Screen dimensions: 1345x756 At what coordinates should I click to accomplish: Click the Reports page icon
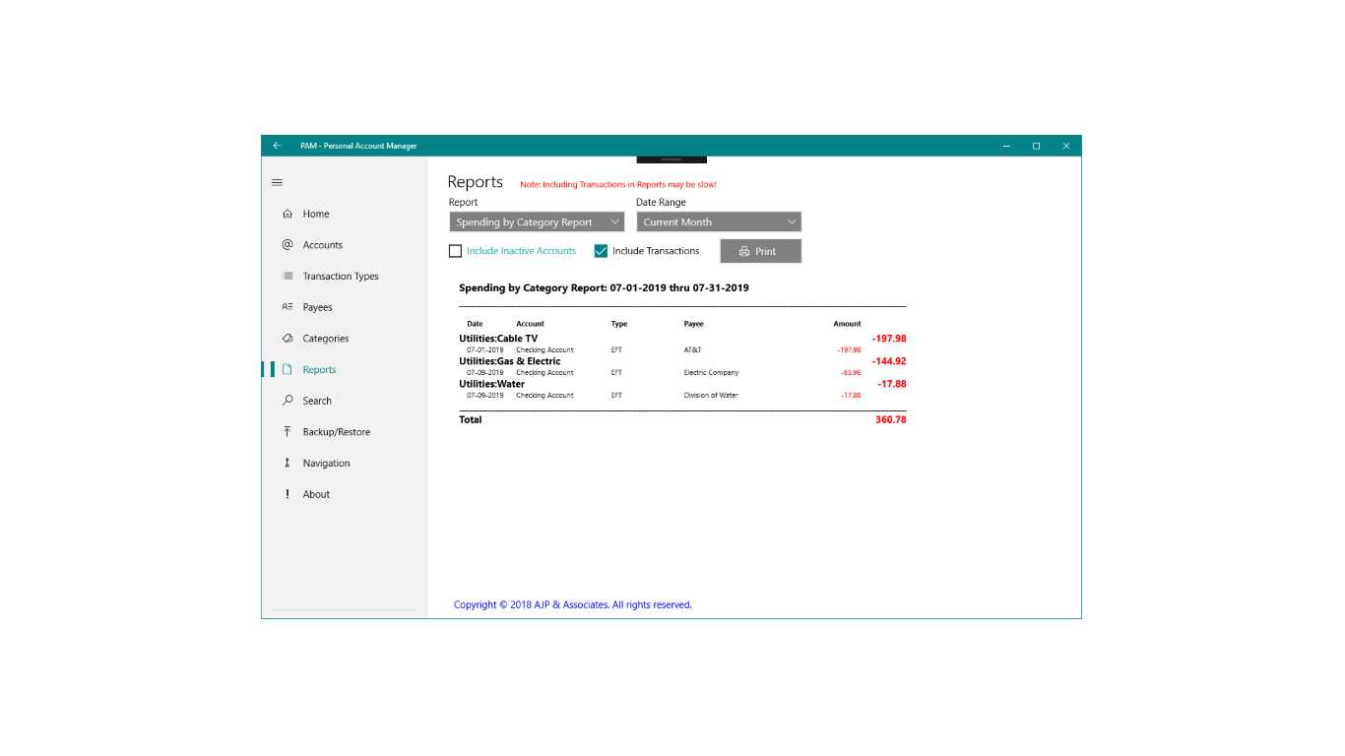coord(288,369)
